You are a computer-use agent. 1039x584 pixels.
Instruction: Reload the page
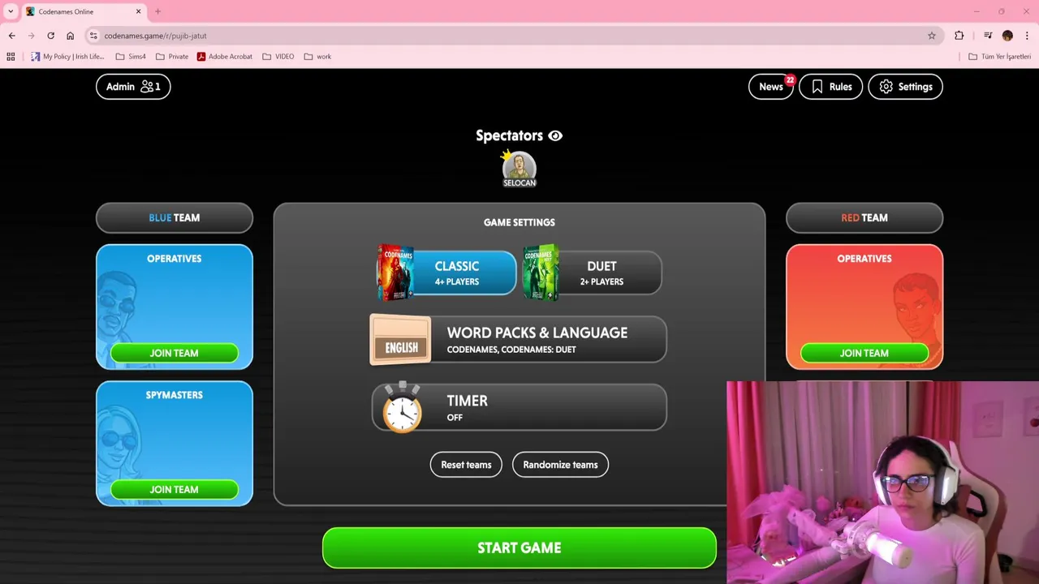click(x=50, y=36)
